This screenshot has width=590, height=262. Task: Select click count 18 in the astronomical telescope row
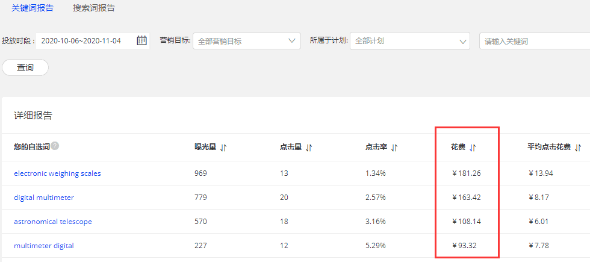click(284, 222)
